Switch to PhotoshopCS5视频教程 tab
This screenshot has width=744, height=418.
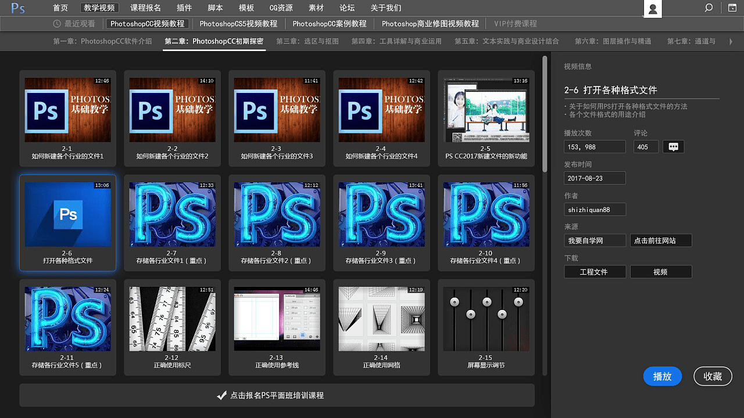(x=238, y=24)
